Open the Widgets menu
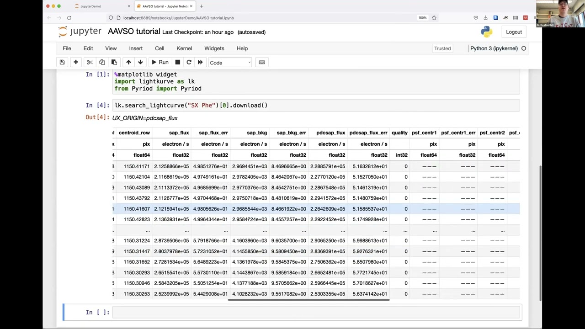The height and width of the screenshot is (329, 585). point(214,48)
